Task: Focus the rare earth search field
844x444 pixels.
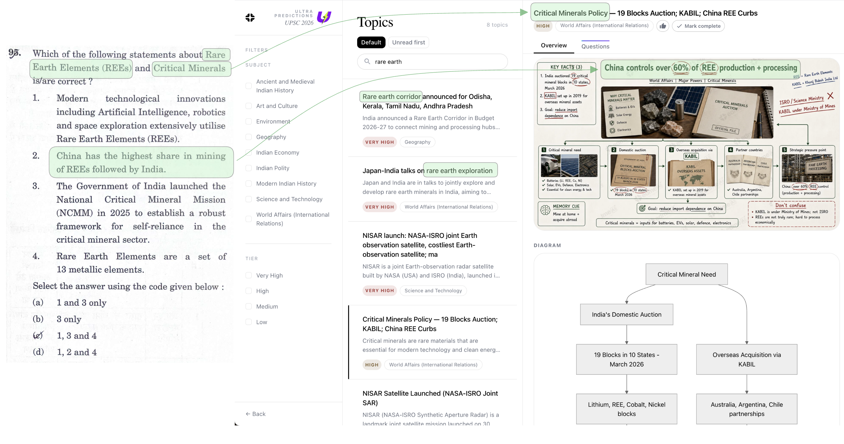Action: point(432,62)
